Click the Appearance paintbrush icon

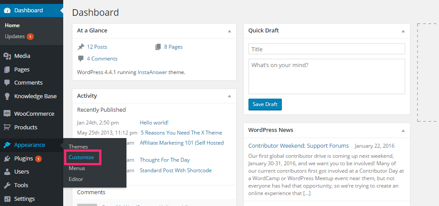pyautogui.click(x=7, y=145)
